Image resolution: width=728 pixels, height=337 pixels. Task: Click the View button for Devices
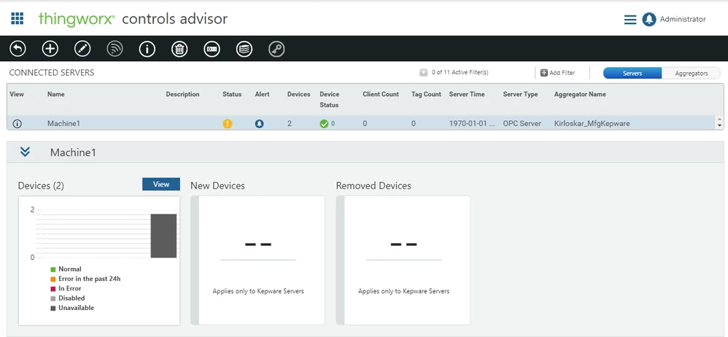[x=161, y=184]
